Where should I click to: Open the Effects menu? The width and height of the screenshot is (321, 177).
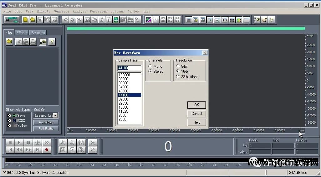[43, 11]
